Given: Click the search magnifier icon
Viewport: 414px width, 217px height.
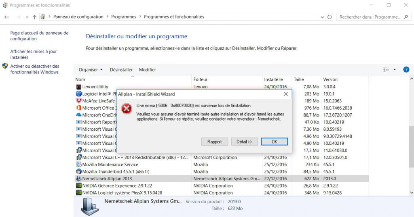Looking at the screenshot, I should (406, 17).
